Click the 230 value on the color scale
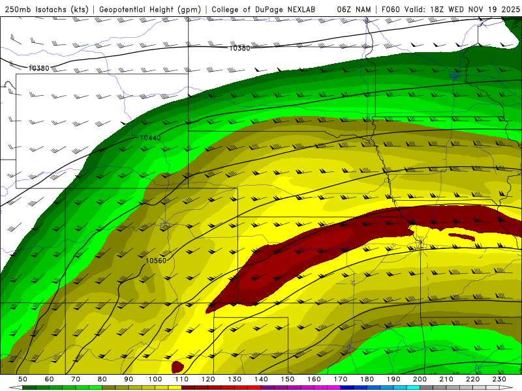 [500, 379]
